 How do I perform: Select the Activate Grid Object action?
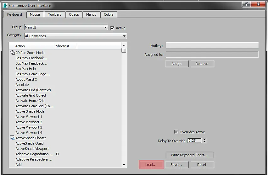click(x=31, y=95)
